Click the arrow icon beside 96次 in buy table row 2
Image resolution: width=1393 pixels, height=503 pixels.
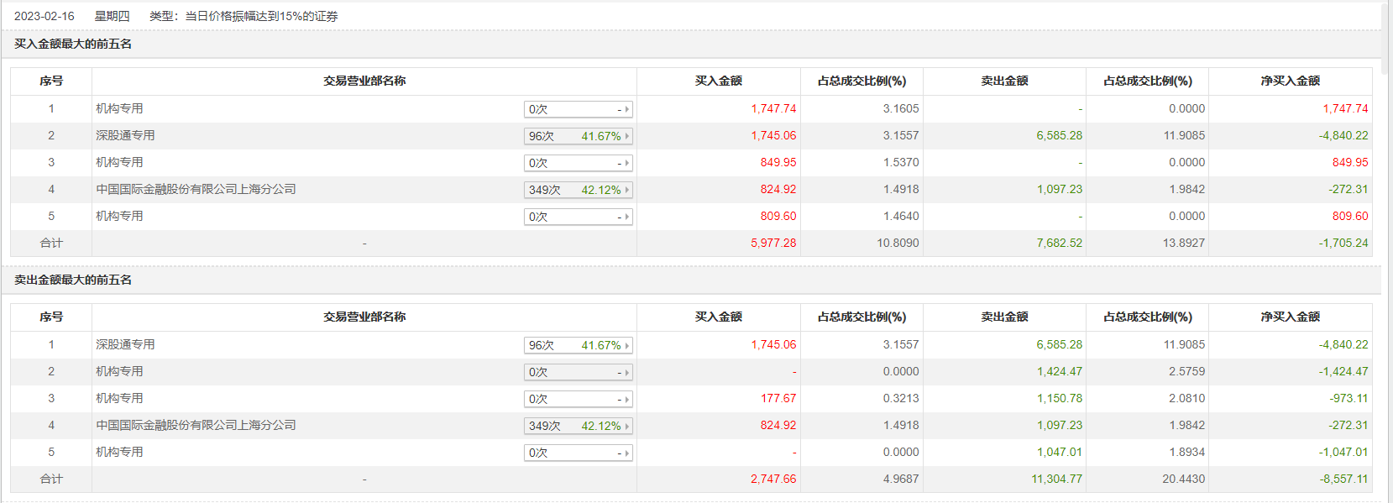(626, 136)
